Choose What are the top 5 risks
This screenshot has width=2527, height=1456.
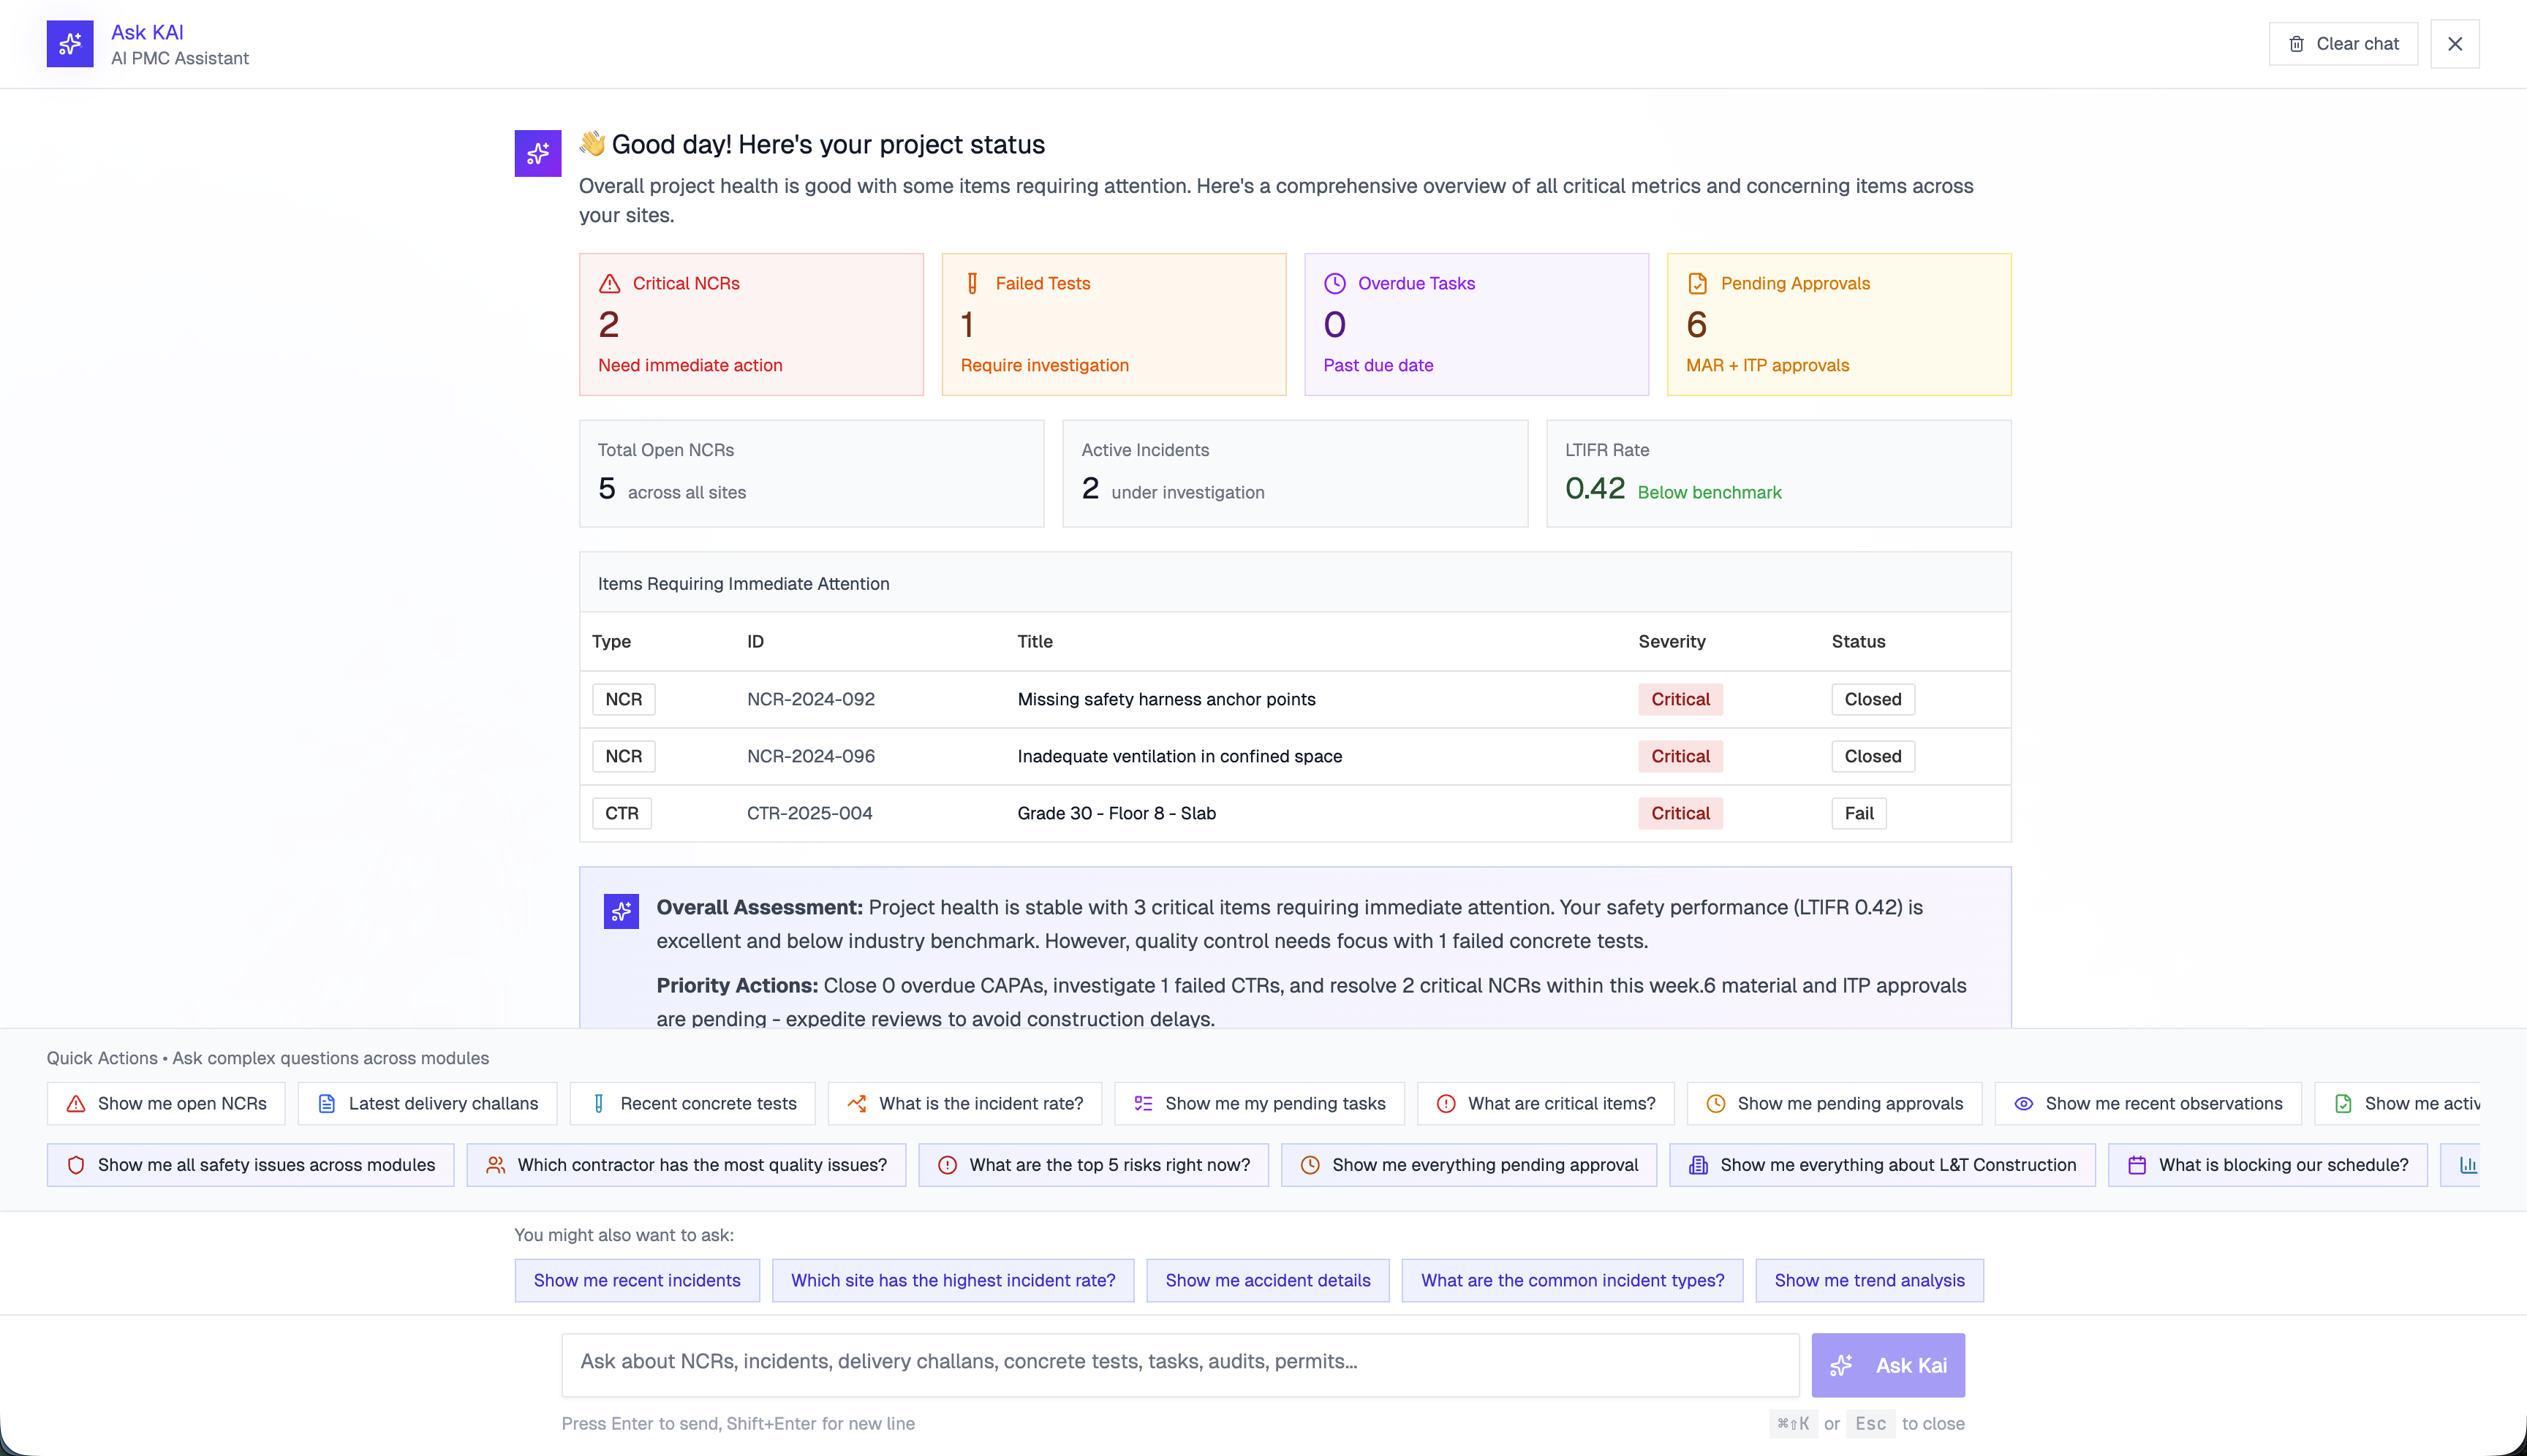(1093, 1165)
